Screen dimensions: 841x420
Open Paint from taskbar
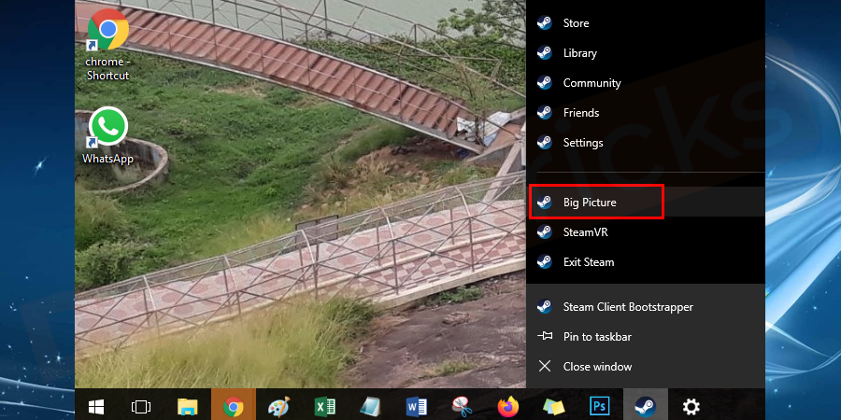tap(278, 407)
